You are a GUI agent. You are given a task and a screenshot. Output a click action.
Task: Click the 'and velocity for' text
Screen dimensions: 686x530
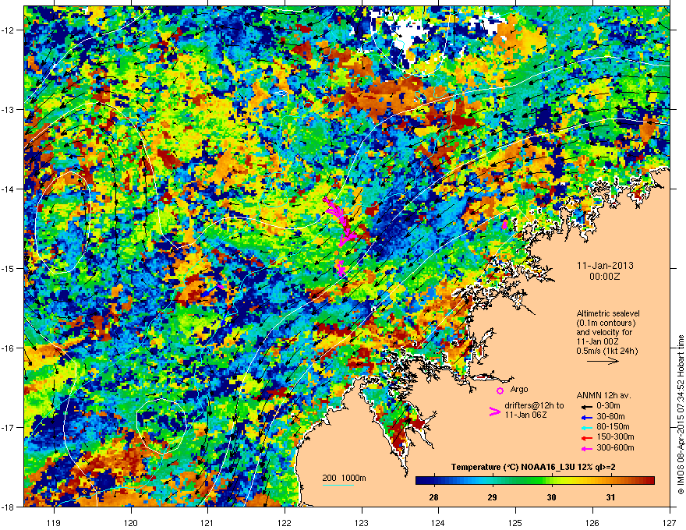point(604,332)
